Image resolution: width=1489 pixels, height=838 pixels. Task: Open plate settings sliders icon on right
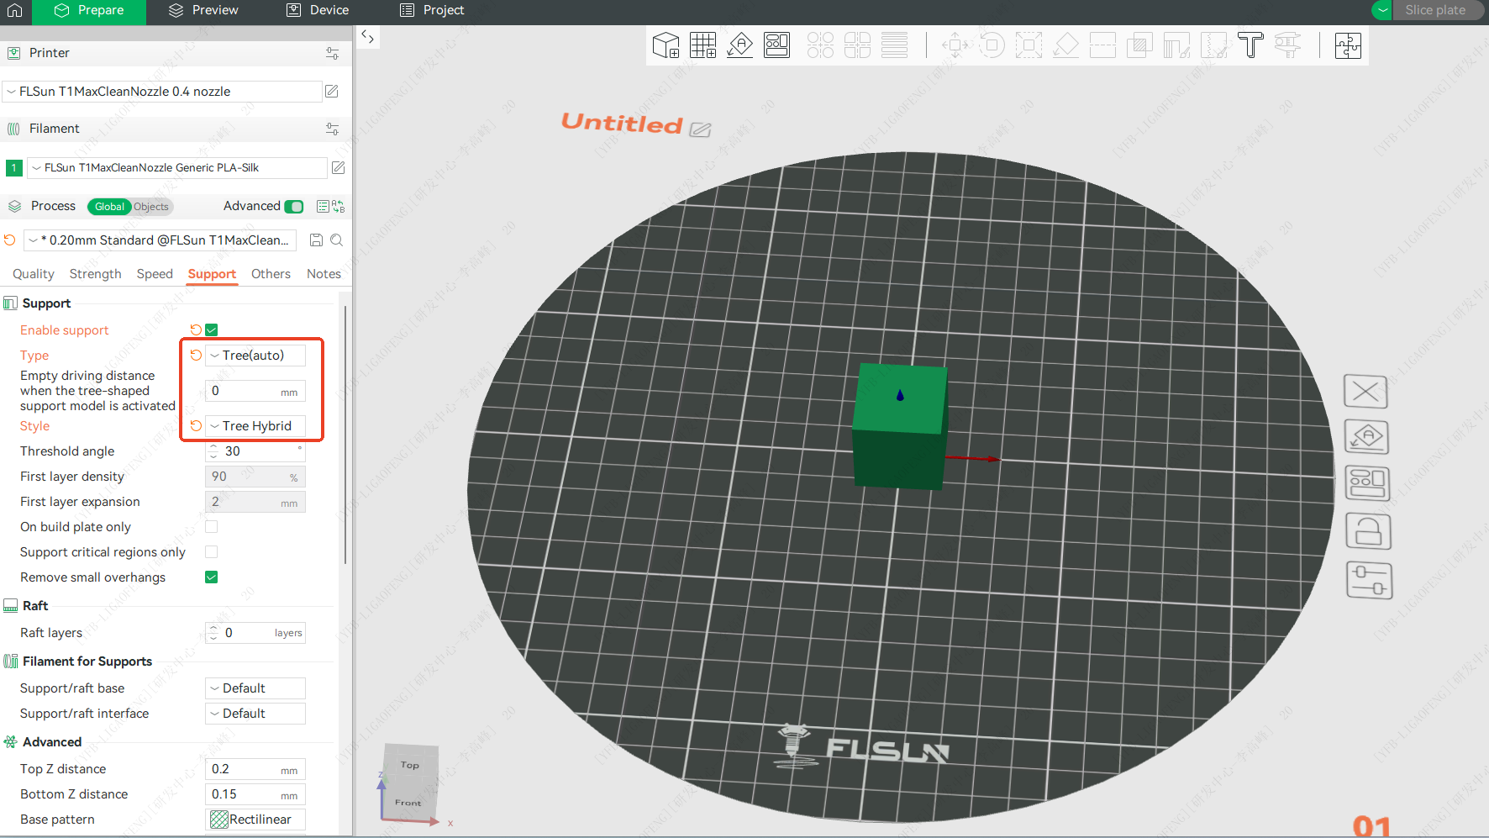(1370, 581)
